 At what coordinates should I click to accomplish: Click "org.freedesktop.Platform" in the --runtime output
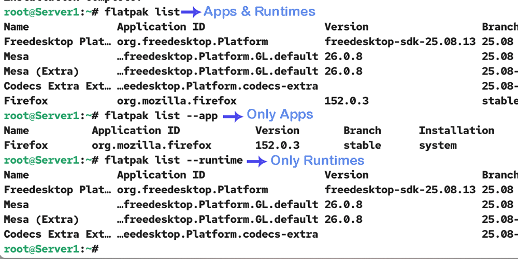193,190
